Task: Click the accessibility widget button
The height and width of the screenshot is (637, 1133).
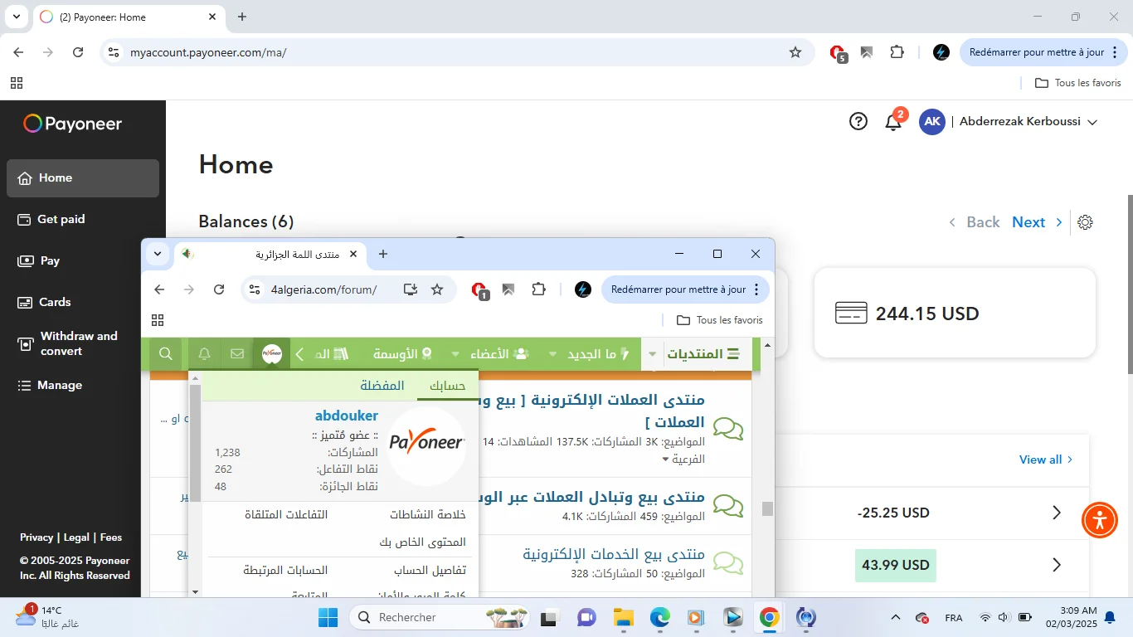Action: pos(1100,520)
